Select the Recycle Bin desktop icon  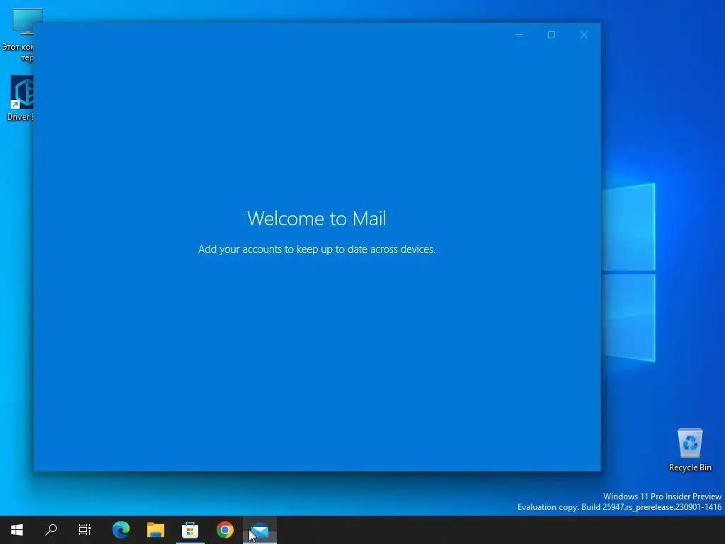click(x=690, y=450)
